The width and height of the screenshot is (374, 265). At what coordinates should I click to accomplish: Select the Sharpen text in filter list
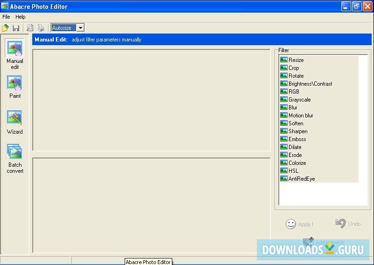[x=298, y=131]
